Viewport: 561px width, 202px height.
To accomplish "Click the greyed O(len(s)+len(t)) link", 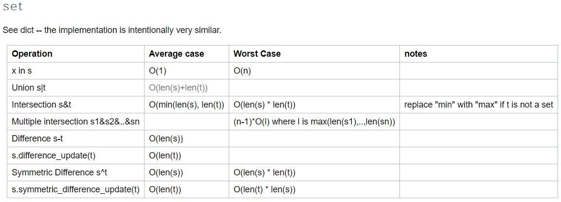I will pos(178,88).
